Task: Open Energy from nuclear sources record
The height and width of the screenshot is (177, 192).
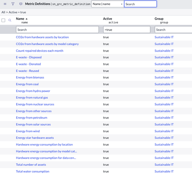Action: pos(35,104)
